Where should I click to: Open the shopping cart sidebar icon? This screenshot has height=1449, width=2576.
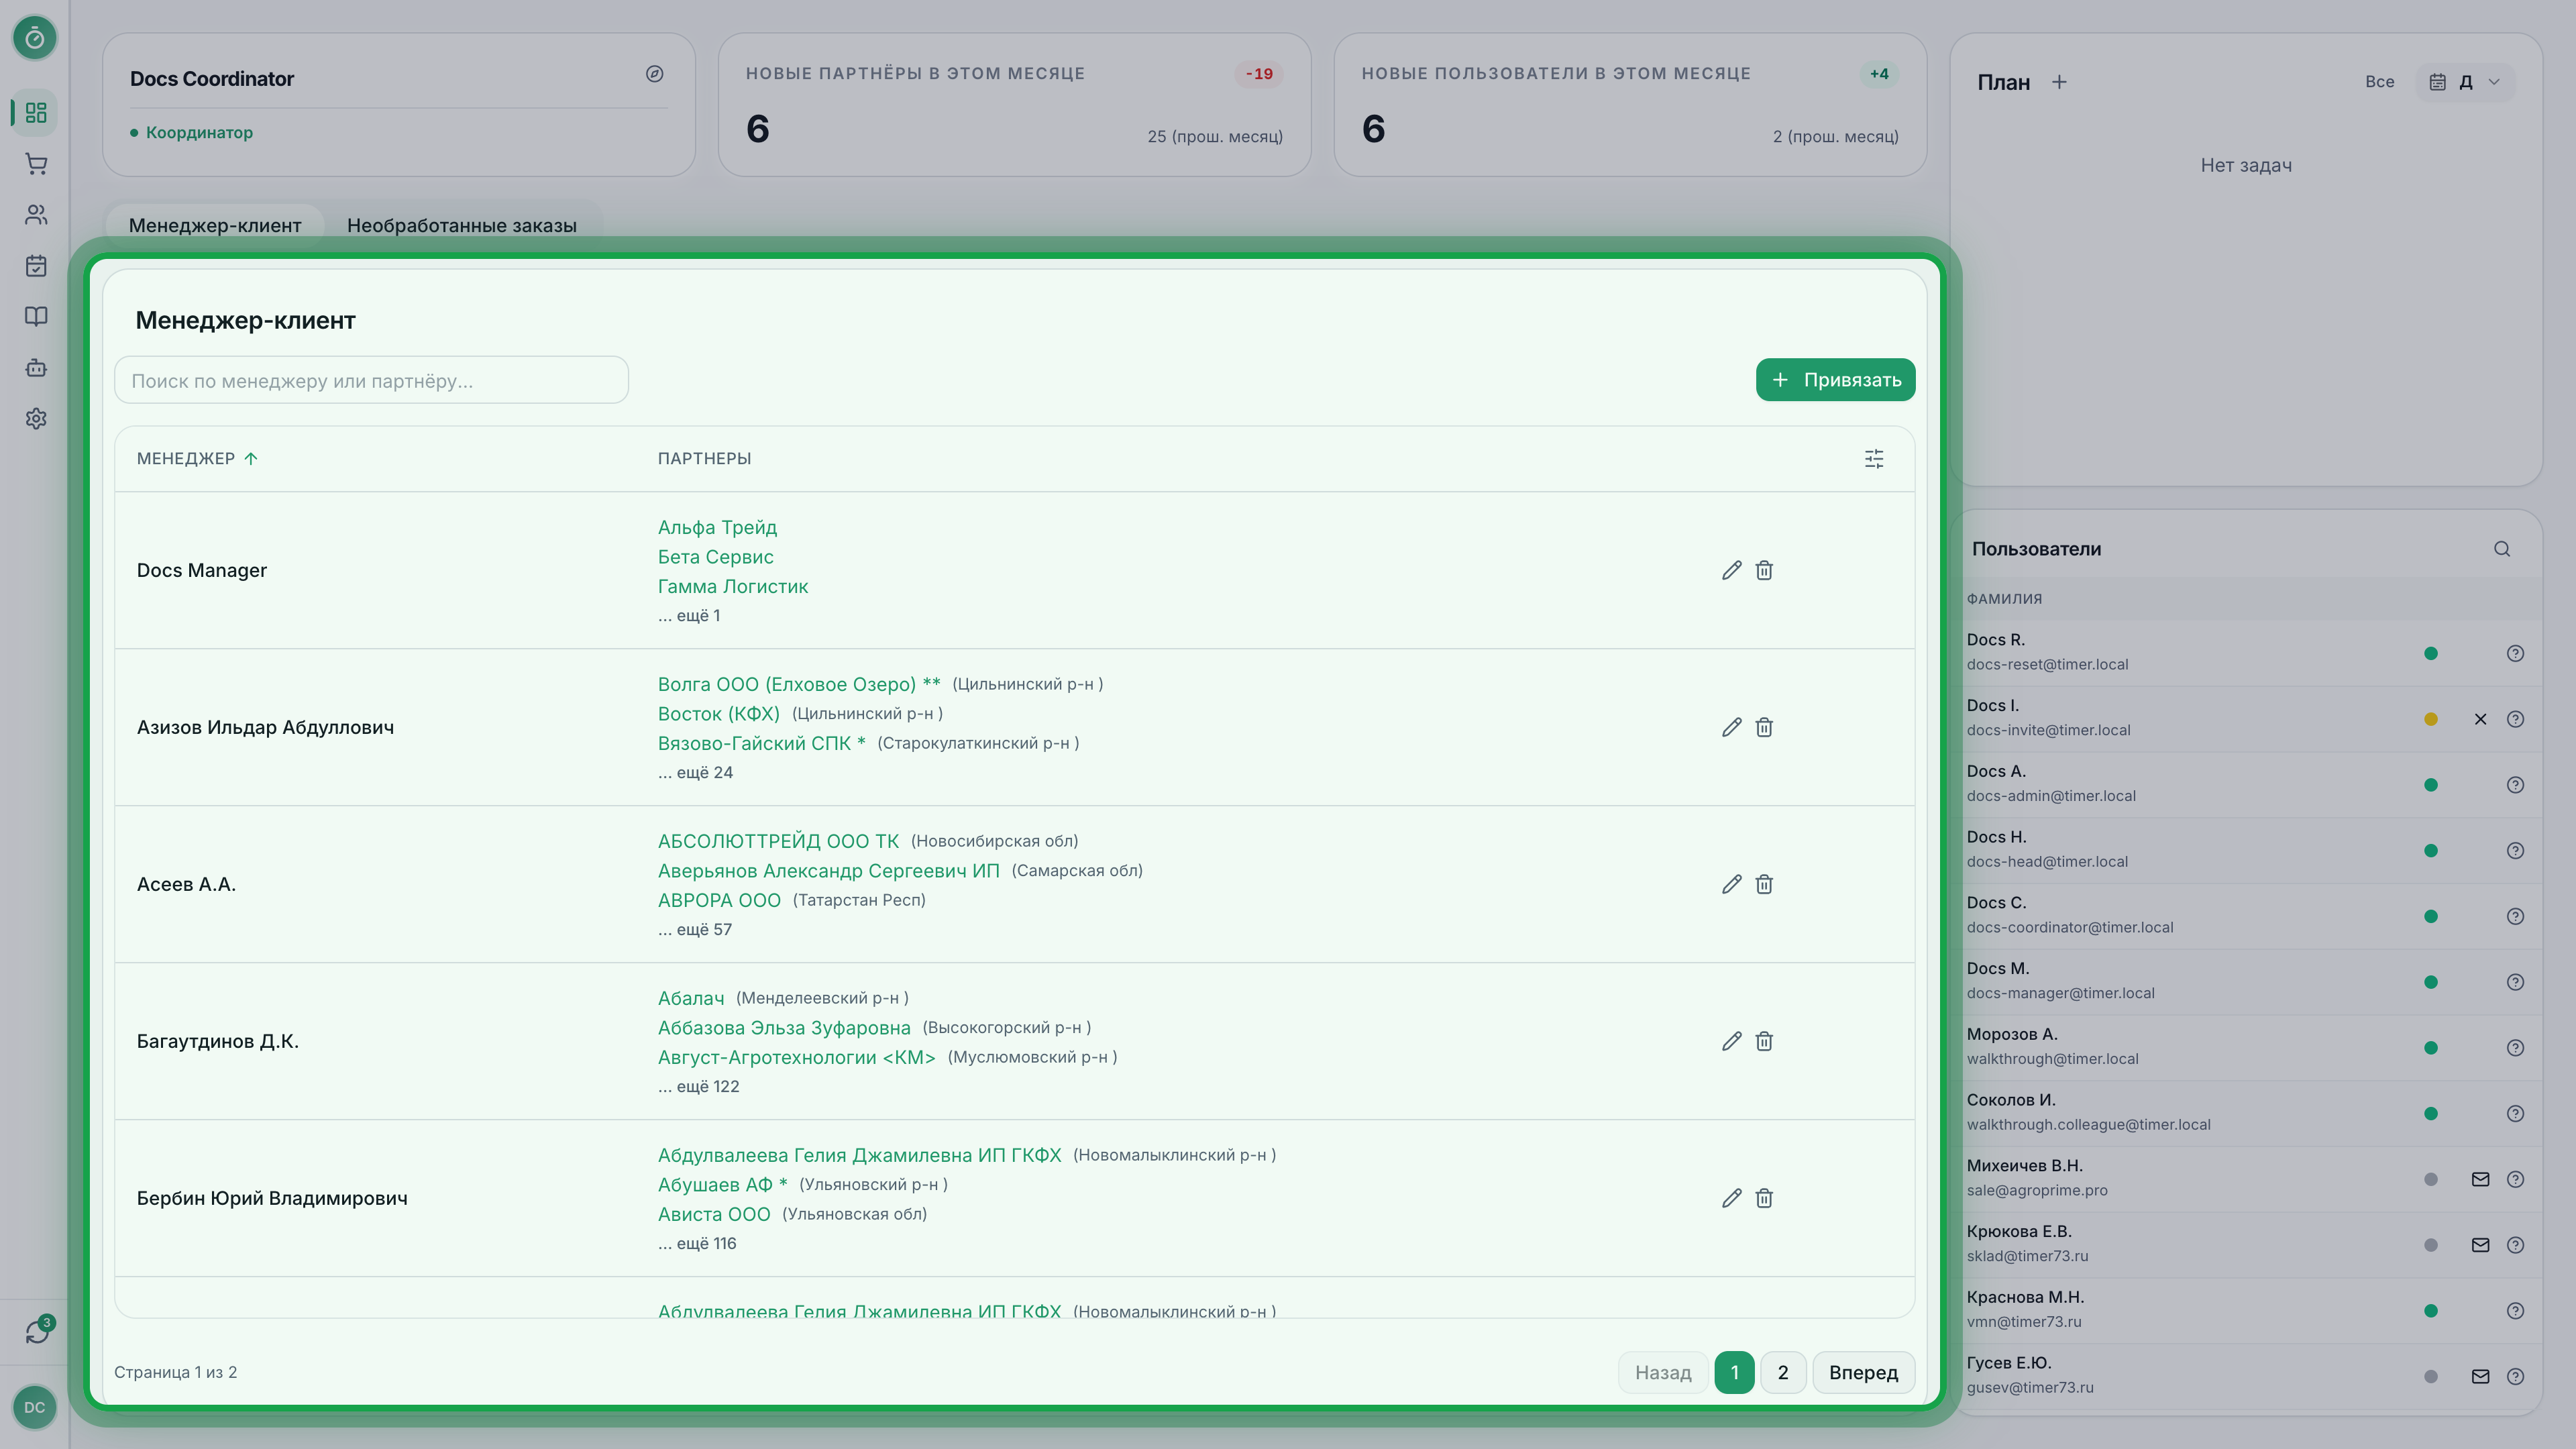(x=36, y=164)
